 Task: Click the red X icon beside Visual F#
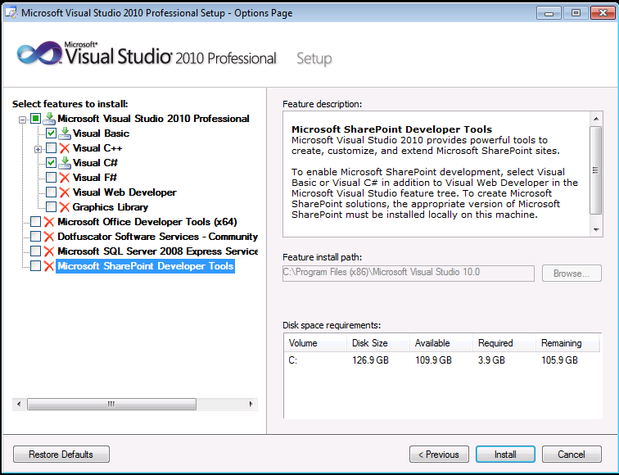click(65, 178)
